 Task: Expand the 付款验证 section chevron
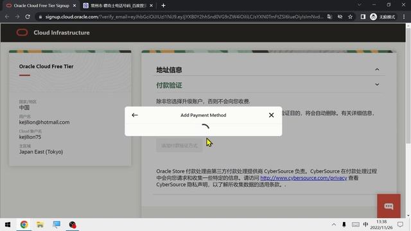coord(377,85)
